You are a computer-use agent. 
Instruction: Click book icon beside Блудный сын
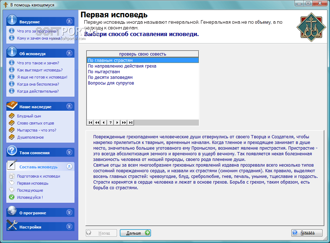[12, 116]
